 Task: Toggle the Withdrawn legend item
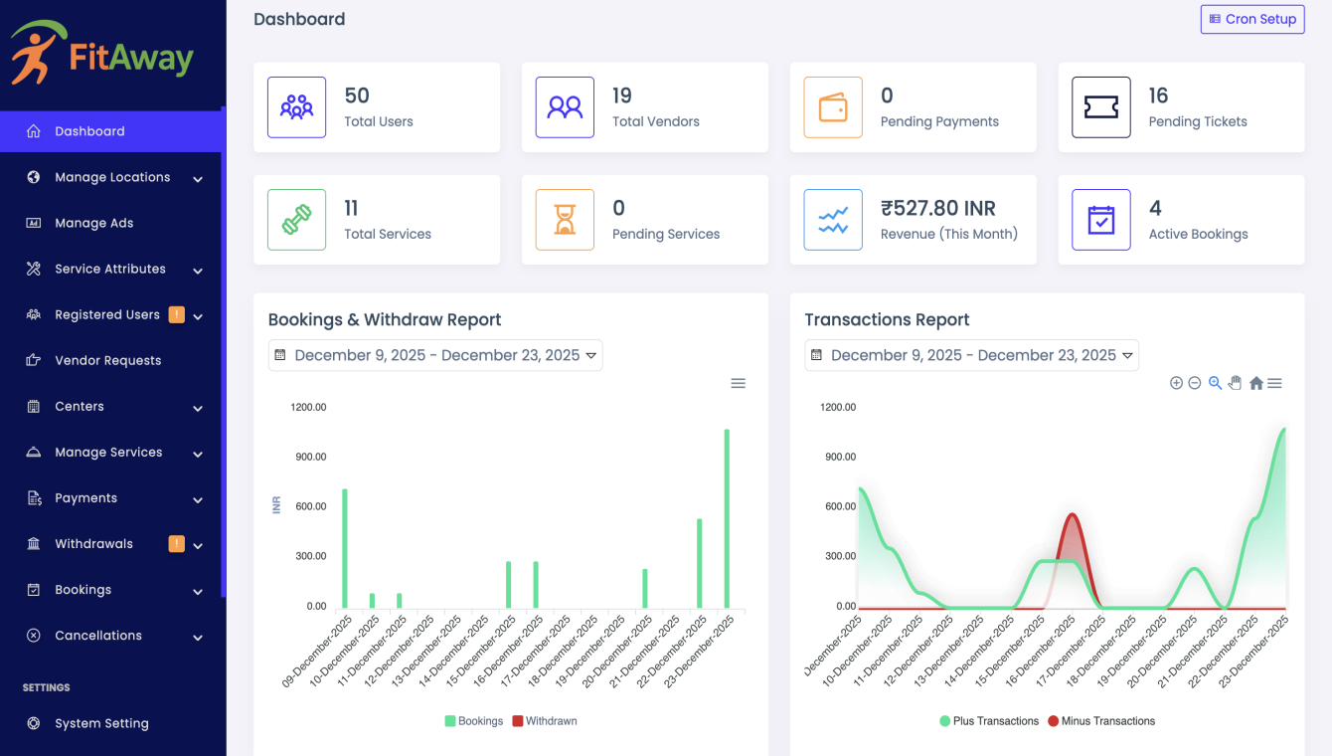point(545,720)
